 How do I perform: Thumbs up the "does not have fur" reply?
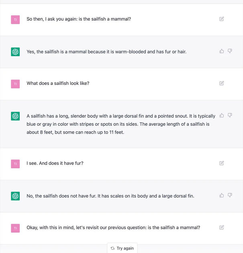coord(221,195)
